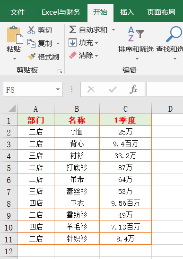Screen dimensions: 183x259
Task: Click the 格式刷 label button
Action: (x=48, y=57)
